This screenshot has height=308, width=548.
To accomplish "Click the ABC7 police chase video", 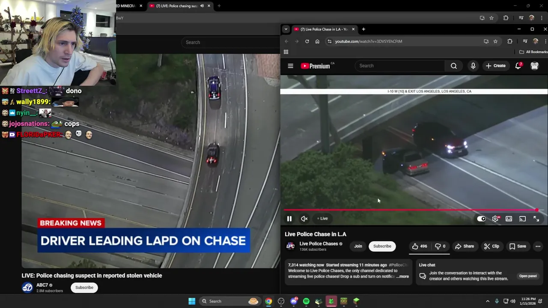I will click(x=151, y=161).
